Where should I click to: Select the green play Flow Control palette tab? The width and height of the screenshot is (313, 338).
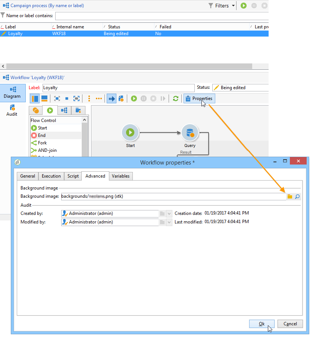[50, 110]
